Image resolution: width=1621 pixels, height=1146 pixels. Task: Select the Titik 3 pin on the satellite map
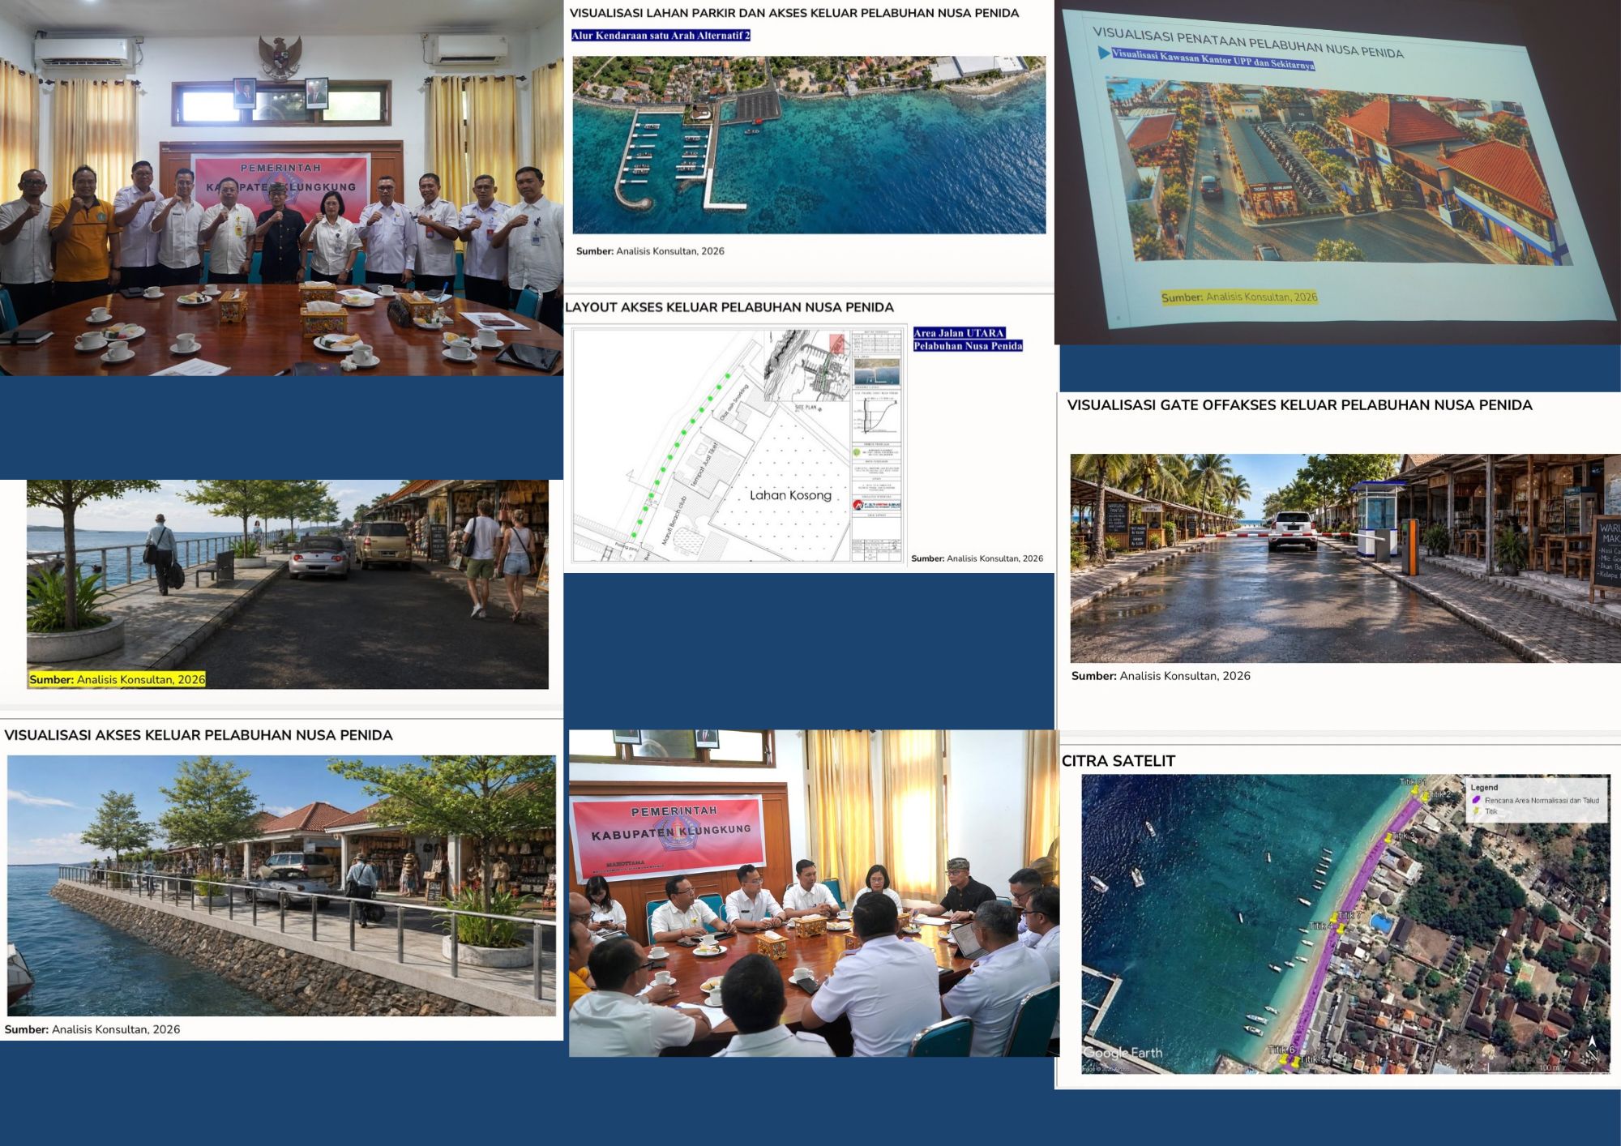1388,838
